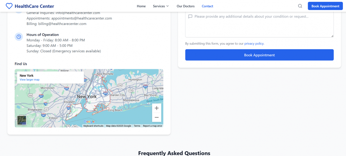The image size is (346, 156).
Task: Zoom out on the map
Action: (x=157, y=117)
